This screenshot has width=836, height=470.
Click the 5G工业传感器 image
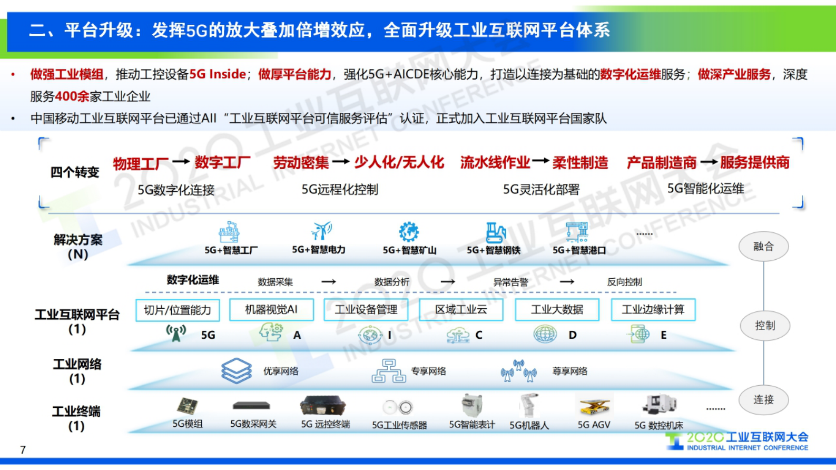click(x=398, y=407)
